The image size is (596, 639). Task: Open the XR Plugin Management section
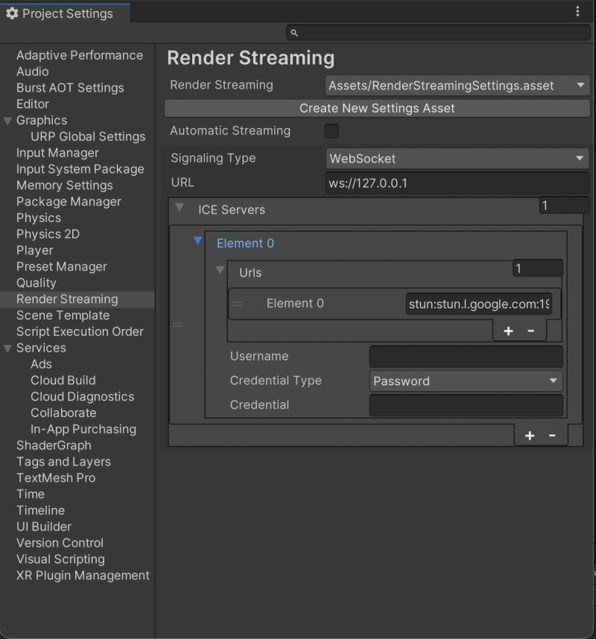tap(82, 575)
